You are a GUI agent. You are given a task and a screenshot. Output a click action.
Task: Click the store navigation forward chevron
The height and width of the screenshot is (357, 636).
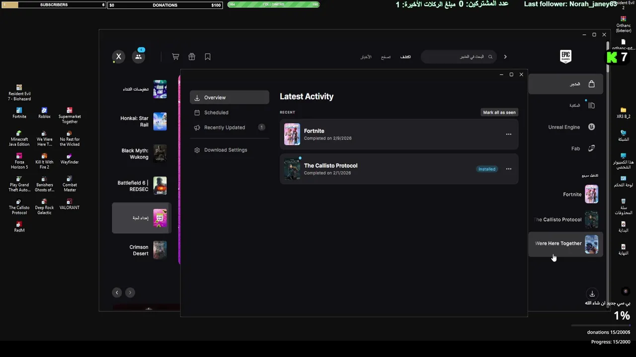click(x=505, y=57)
